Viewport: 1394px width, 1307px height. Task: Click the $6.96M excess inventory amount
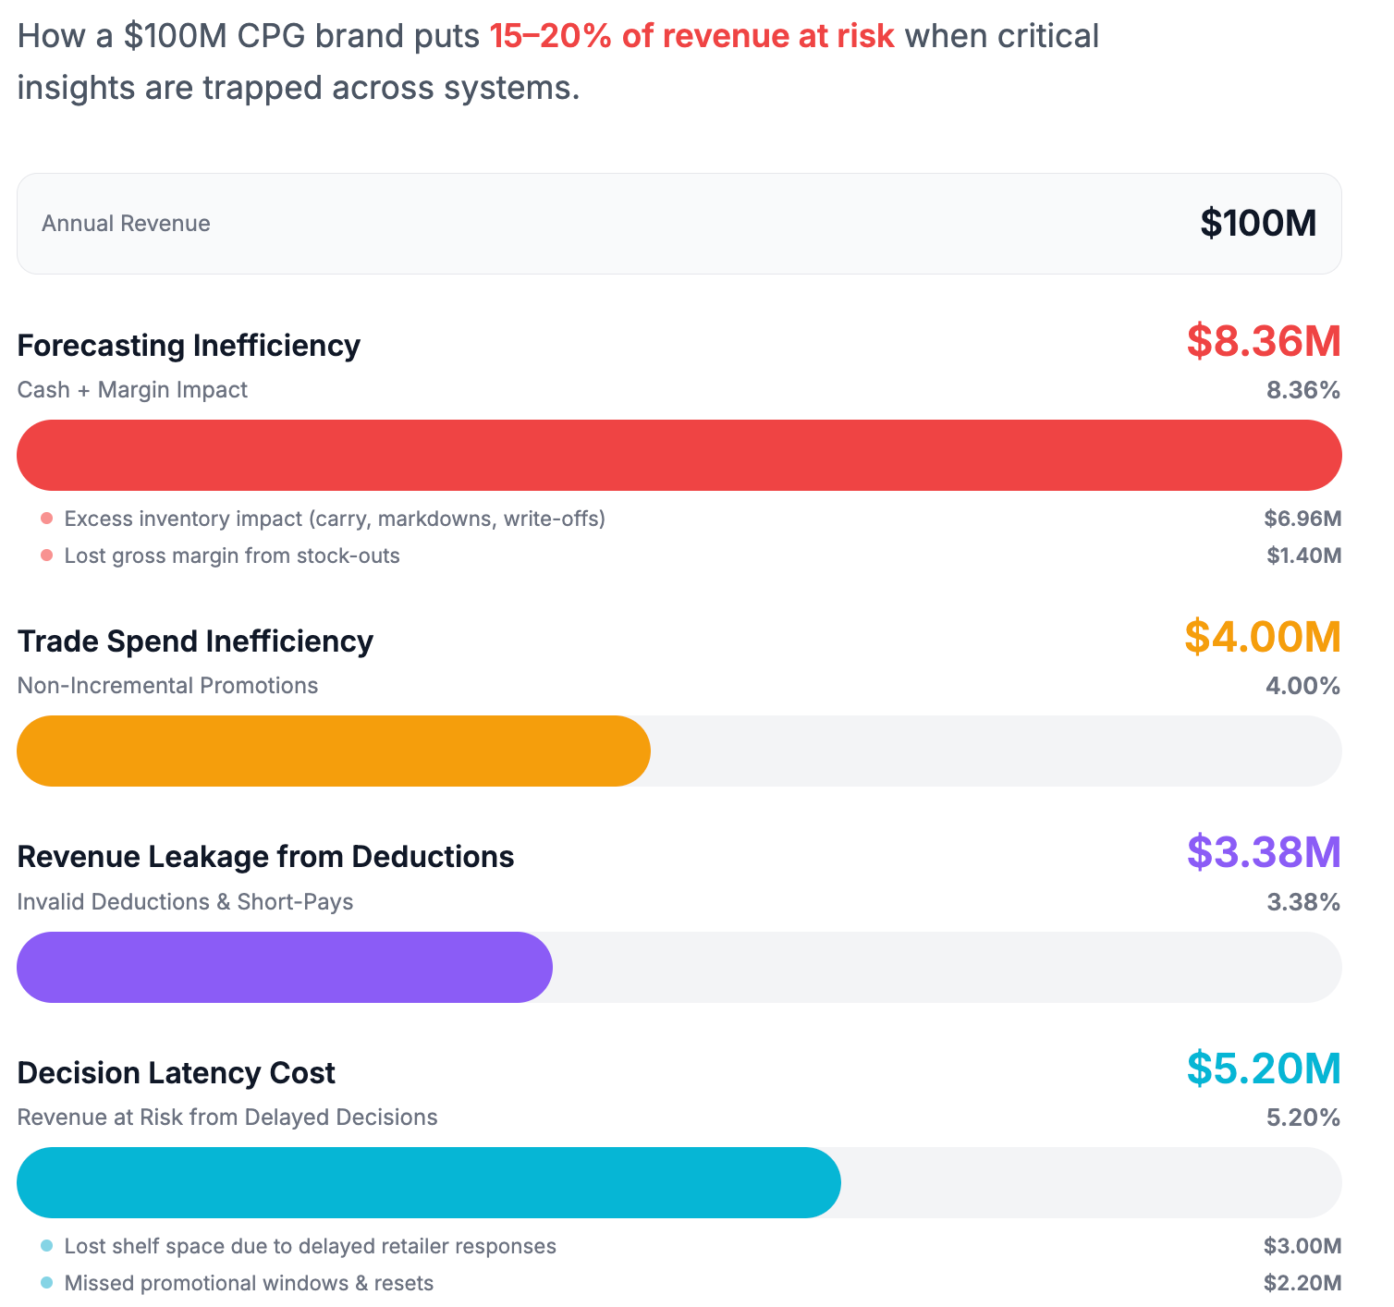click(x=1303, y=519)
